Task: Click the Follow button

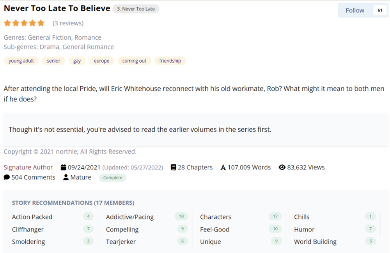Action: [355, 10]
